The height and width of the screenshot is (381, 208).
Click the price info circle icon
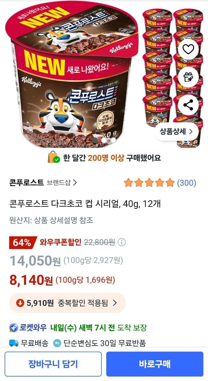coord(122,242)
